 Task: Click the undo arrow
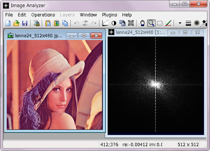tap(77, 23)
